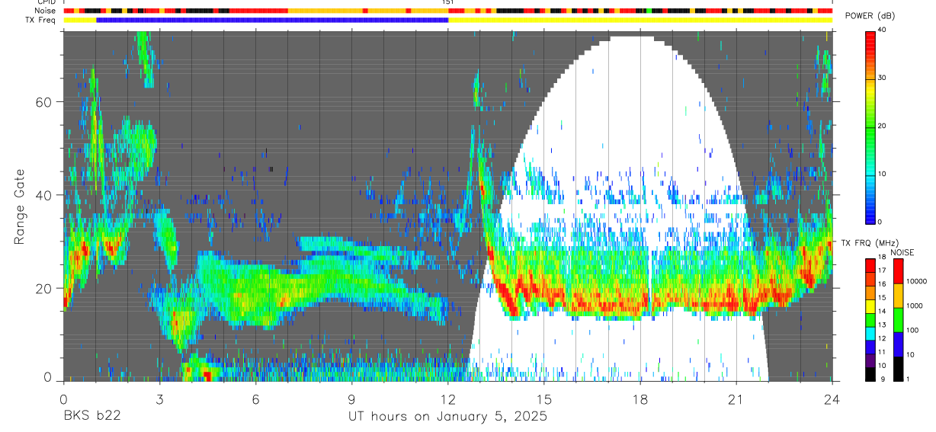Select the 'POWER (dB)' legend title
This screenshot has height=432, width=936.
870,16
